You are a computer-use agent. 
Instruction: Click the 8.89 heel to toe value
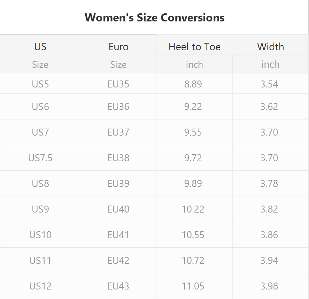click(193, 84)
